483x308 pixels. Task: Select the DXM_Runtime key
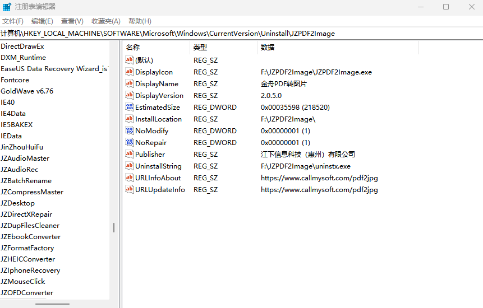coord(24,58)
